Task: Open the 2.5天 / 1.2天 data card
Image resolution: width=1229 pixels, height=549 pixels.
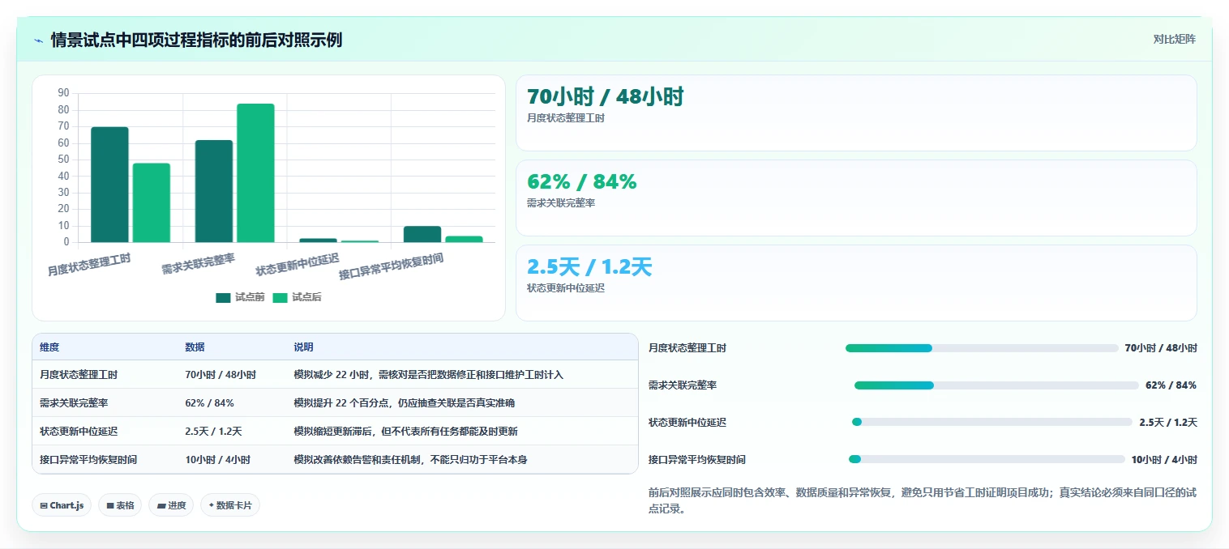Action: [856, 283]
